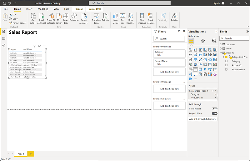
Task: Click the title bar Search box
Action: (130, 3)
